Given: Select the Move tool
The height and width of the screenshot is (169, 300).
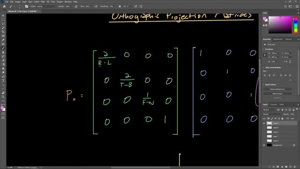Looking at the screenshot, I should pos(3,15).
